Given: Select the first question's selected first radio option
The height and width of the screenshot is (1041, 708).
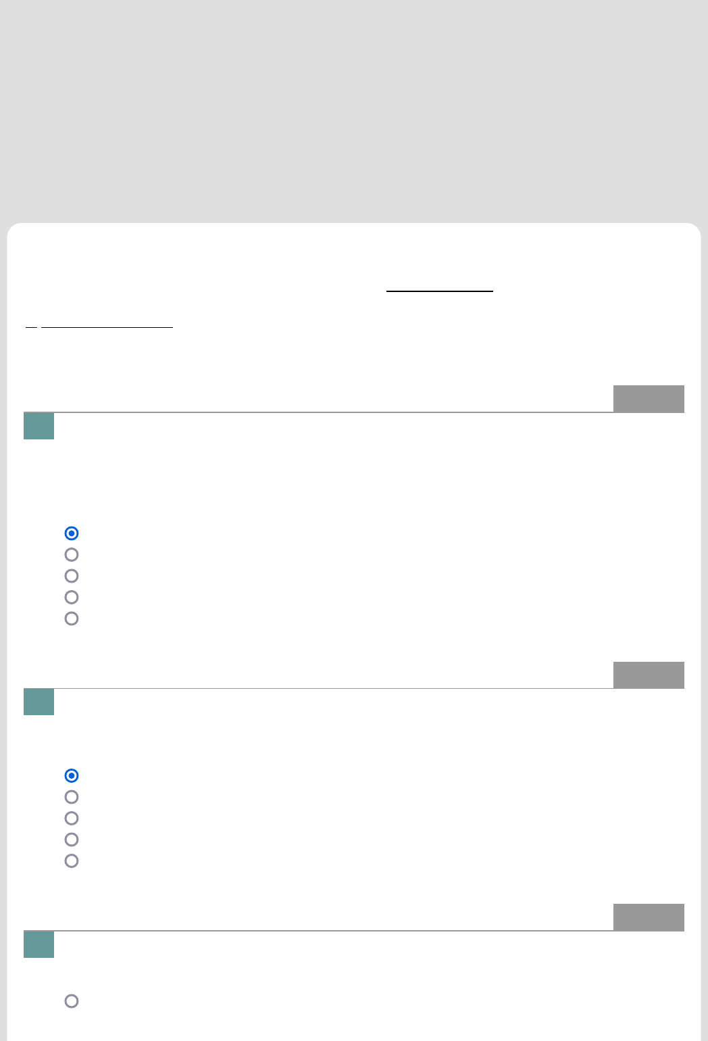Looking at the screenshot, I should point(72,533).
